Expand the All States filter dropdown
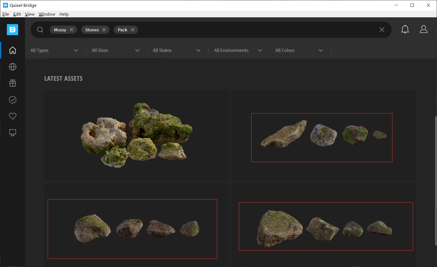This screenshot has width=437, height=267. coord(177,50)
